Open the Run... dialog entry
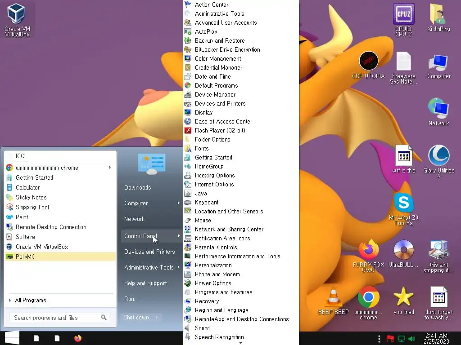461x345 pixels. coord(131,299)
